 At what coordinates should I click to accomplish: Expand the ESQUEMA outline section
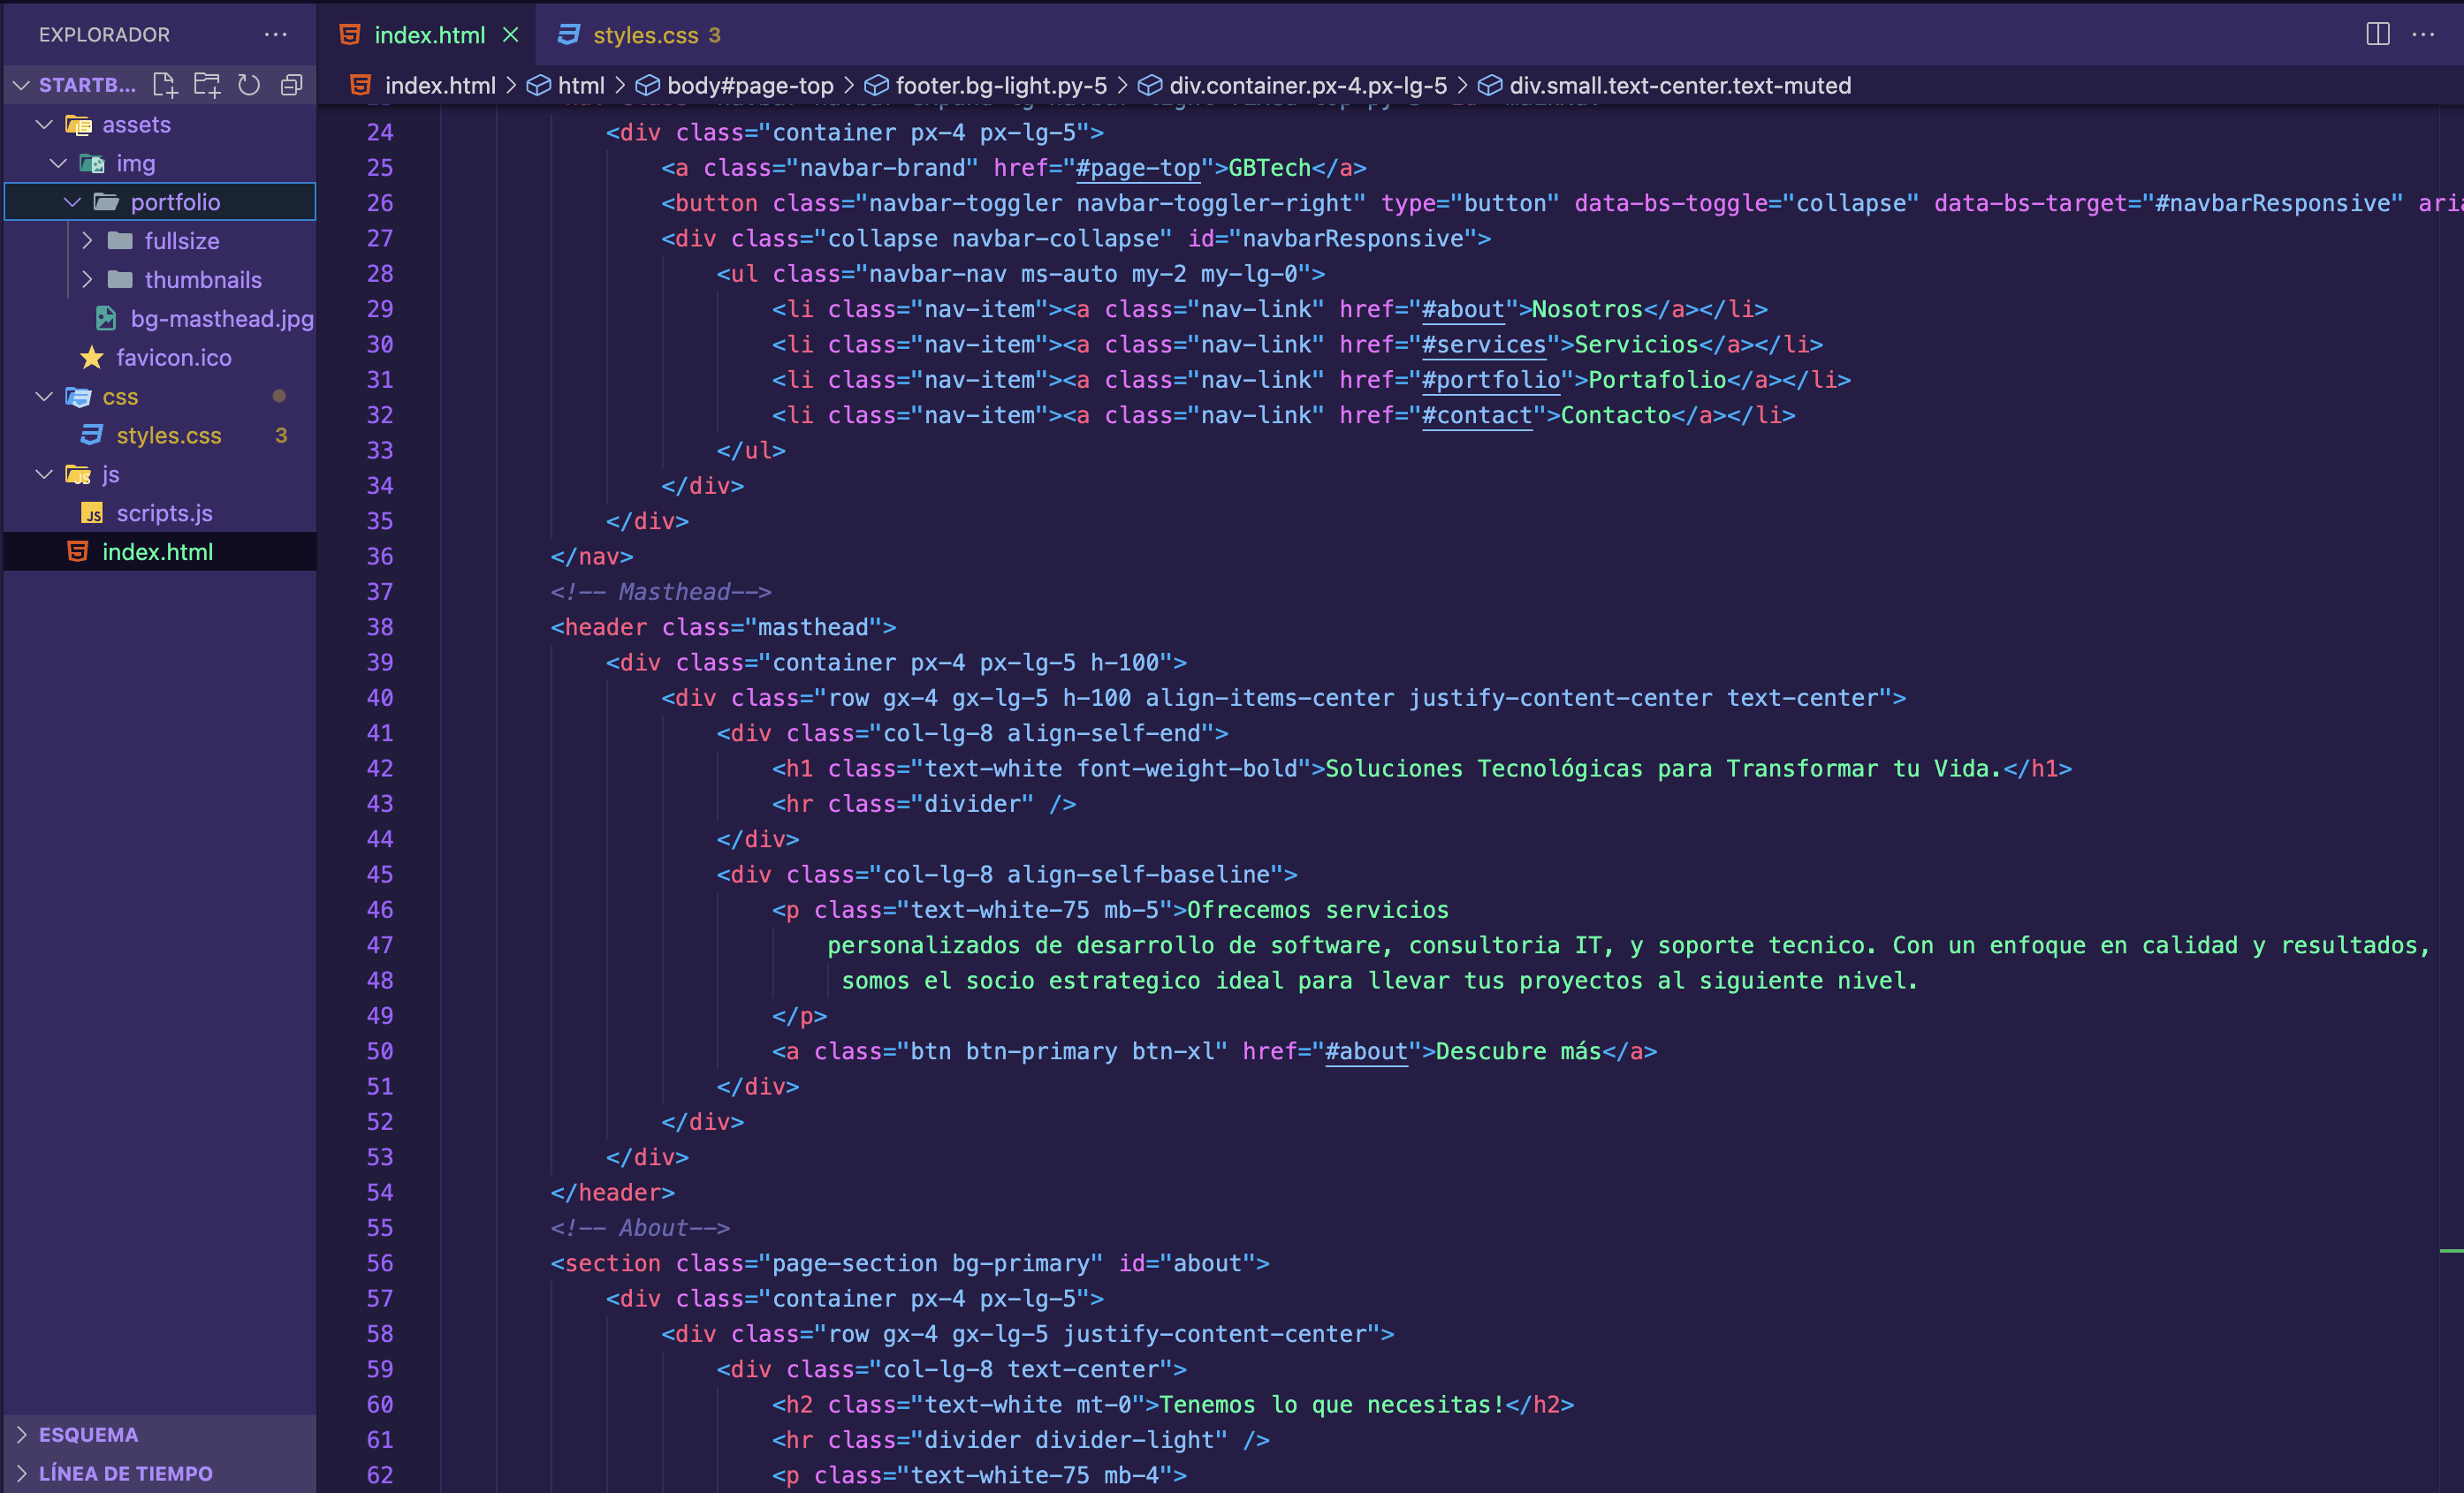pos(88,1434)
